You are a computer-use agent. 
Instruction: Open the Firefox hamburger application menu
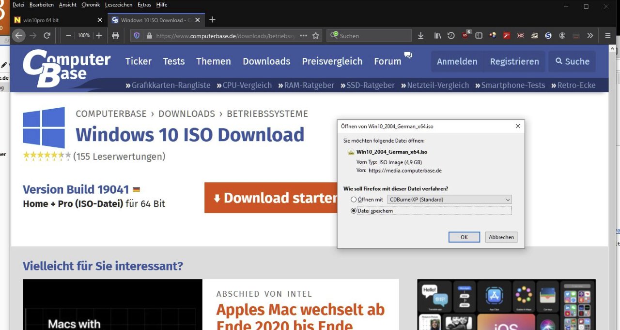[608, 36]
